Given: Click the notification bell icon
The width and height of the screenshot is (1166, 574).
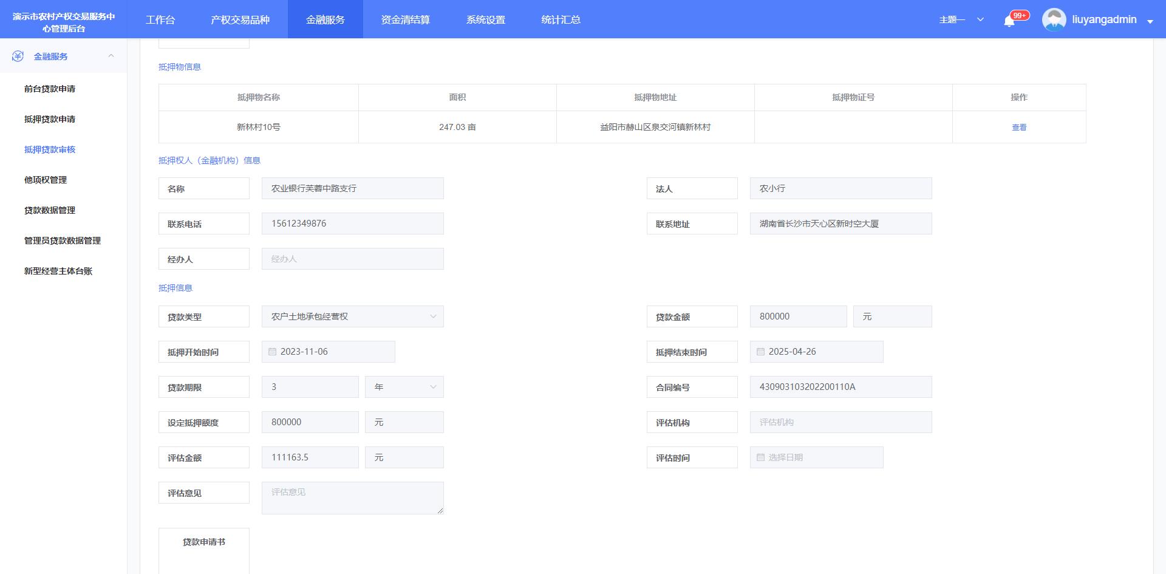Looking at the screenshot, I should coord(1009,21).
